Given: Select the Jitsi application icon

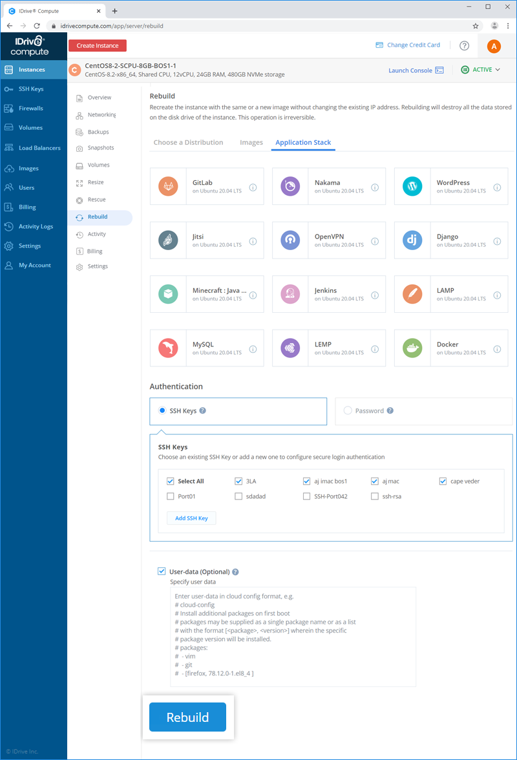Looking at the screenshot, I should (x=168, y=240).
